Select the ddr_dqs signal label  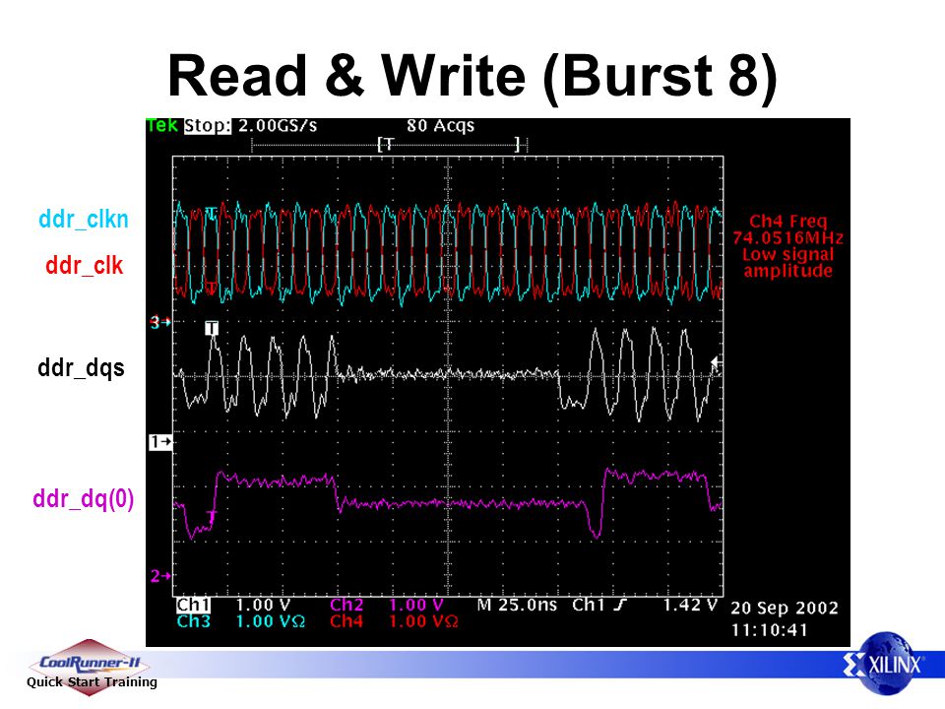coord(82,367)
